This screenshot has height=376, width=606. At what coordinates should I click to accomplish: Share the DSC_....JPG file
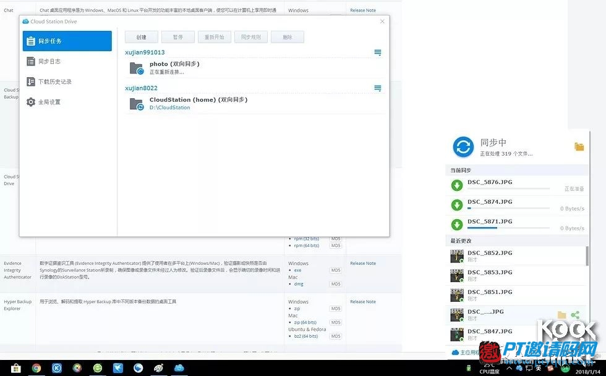tap(575, 315)
